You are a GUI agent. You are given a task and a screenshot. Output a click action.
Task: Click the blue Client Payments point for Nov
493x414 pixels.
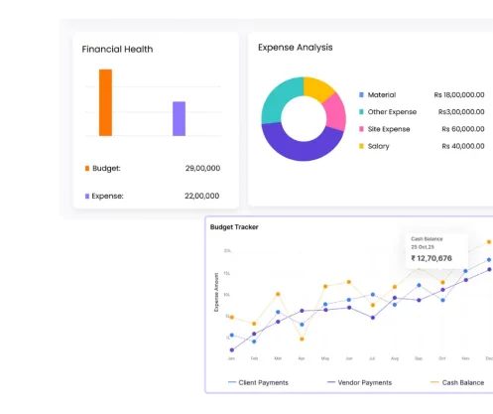pyautogui.click(x=465, y=271)
